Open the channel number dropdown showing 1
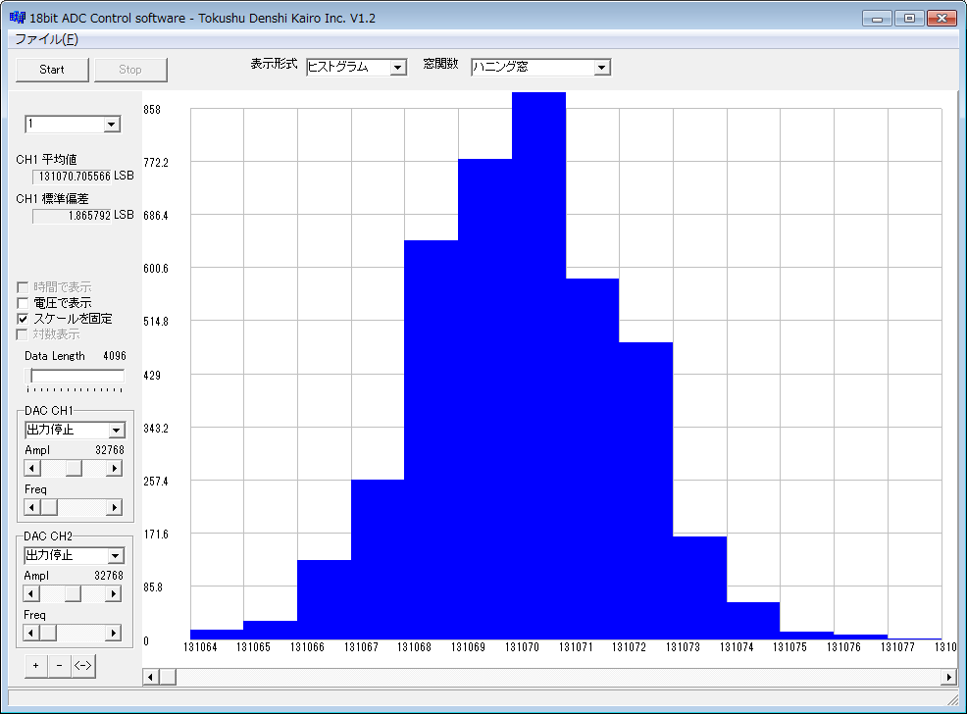The image size is (967, 714). point(111,125)
